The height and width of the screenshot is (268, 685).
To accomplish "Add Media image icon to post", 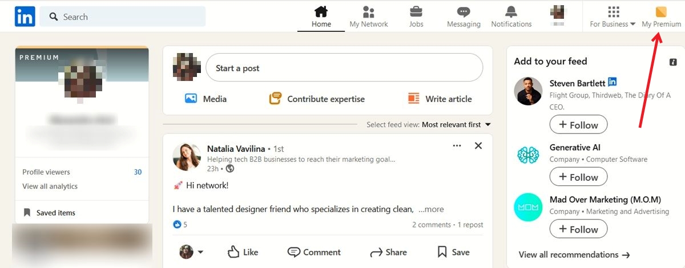I will point(191,99).
